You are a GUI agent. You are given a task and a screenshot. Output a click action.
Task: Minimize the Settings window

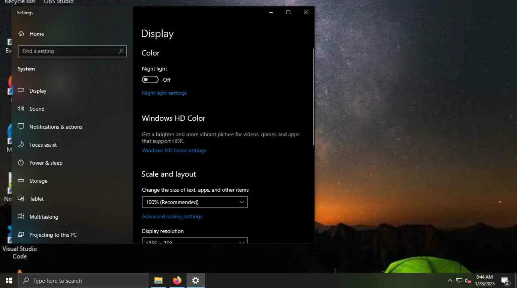point(271,12)
